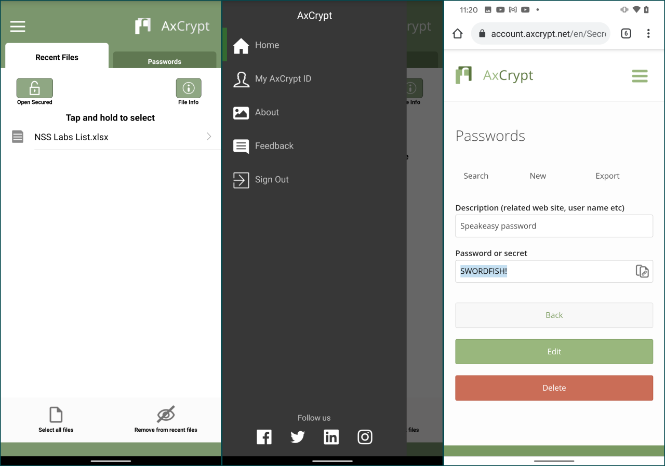The height and width of the screenshot is (466, 665).
Task: Tap the Gmail notification icon in status bar
Action: pos(513,10)
